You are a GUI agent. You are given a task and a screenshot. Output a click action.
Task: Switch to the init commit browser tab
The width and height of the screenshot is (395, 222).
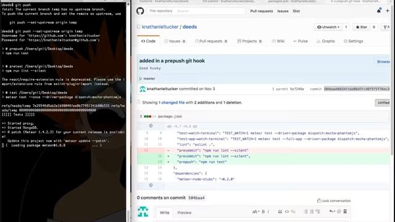coord(229,1)
